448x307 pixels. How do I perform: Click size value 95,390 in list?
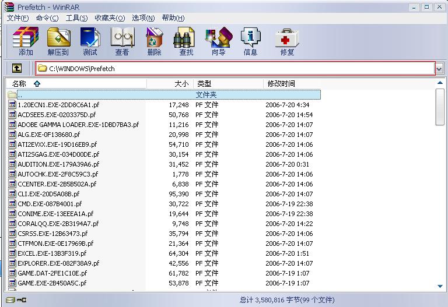point(178,194)
